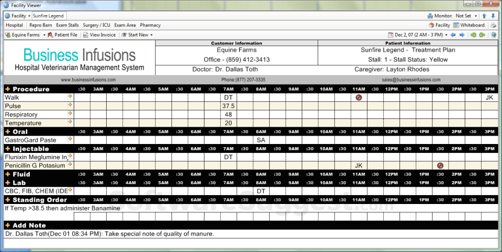Click the printer icon in toolbar
502x252 pixels.
click(493, 25)
